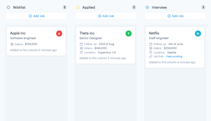Viewport: 211px width, 121px height.
Task: Click the Seattle location value
Action: click(172, 53)
